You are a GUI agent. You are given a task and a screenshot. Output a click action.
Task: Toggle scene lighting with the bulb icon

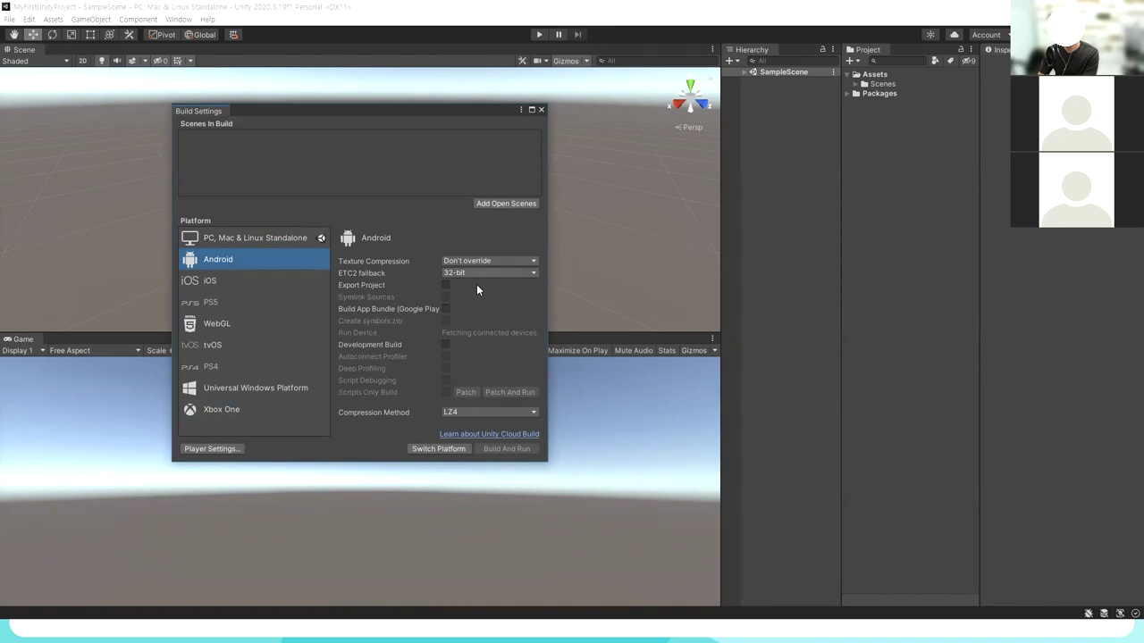pyautogui.click(x=101, y=61)
